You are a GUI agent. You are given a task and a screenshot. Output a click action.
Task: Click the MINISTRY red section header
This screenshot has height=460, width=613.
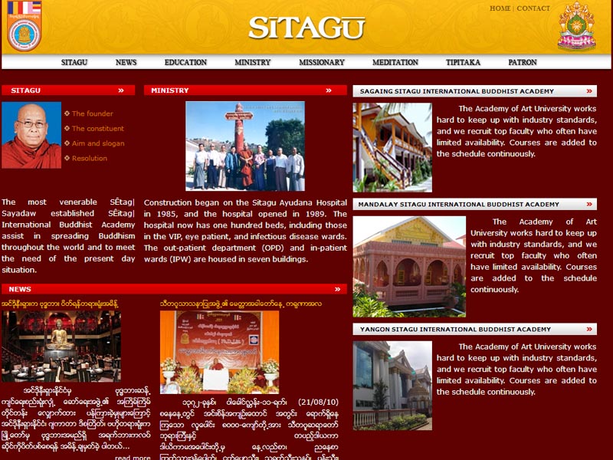[x=245, y=90]
